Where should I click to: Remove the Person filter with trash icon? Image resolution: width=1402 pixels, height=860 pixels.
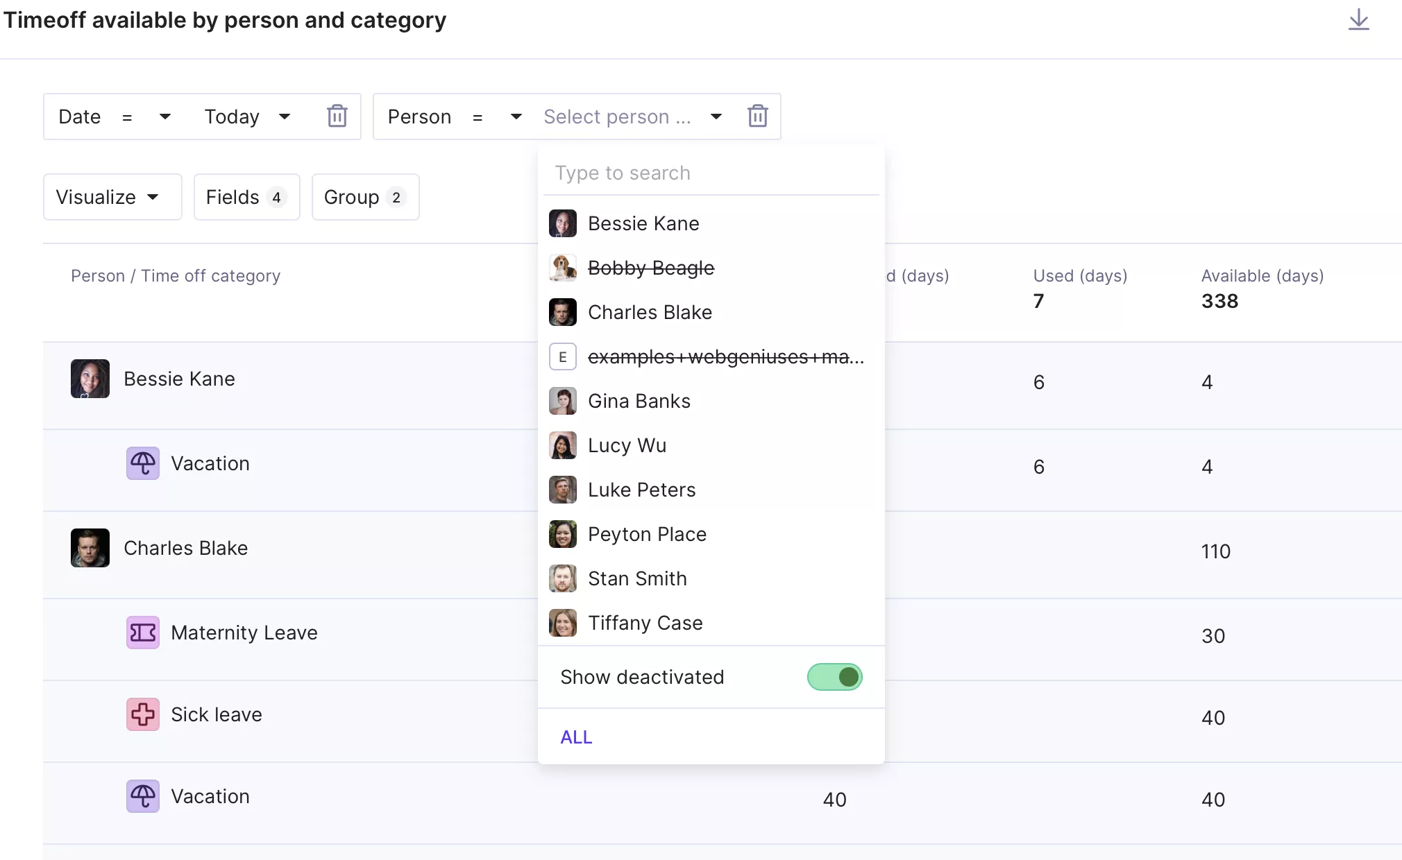pyautogui.click(x=757, y=116)
